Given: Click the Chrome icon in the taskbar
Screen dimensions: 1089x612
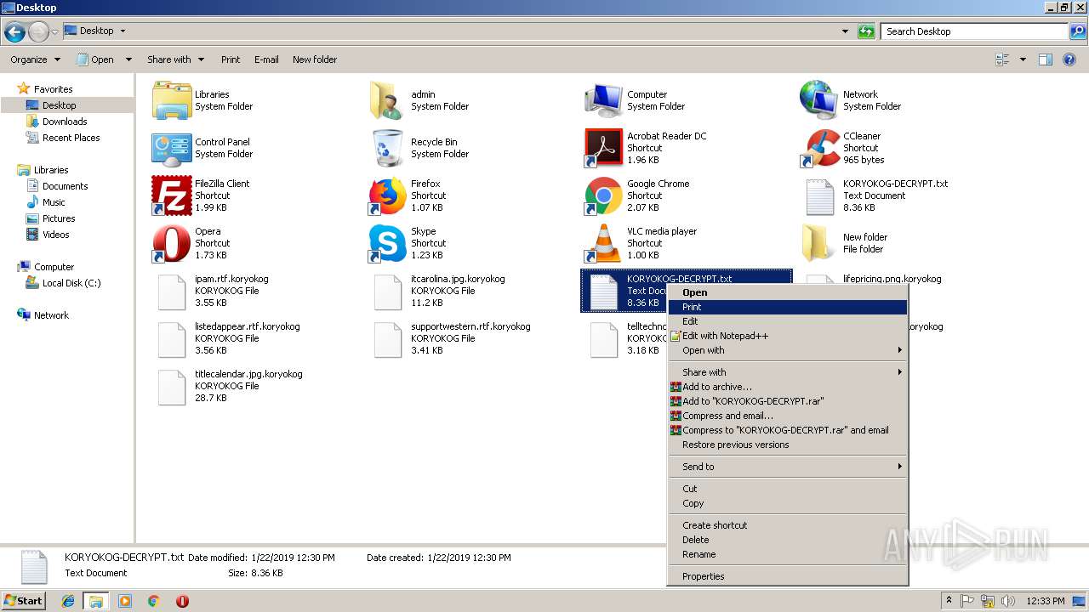Looking at the screenshot, I should click(153, 601).
